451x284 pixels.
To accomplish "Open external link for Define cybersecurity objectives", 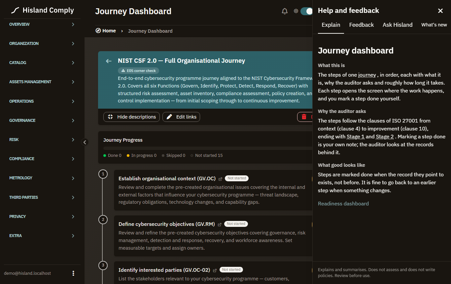I will 220,225.
